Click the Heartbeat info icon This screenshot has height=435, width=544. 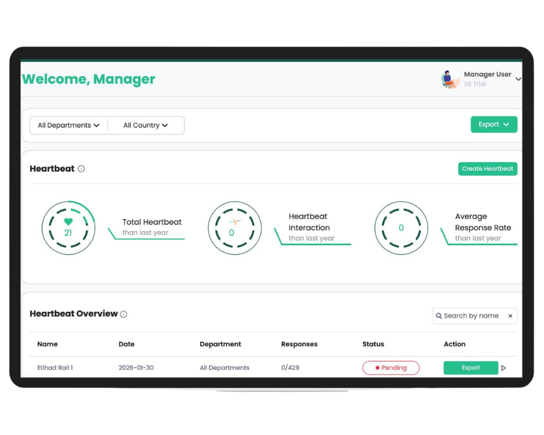pyautogui.click(x=81, y=169)
